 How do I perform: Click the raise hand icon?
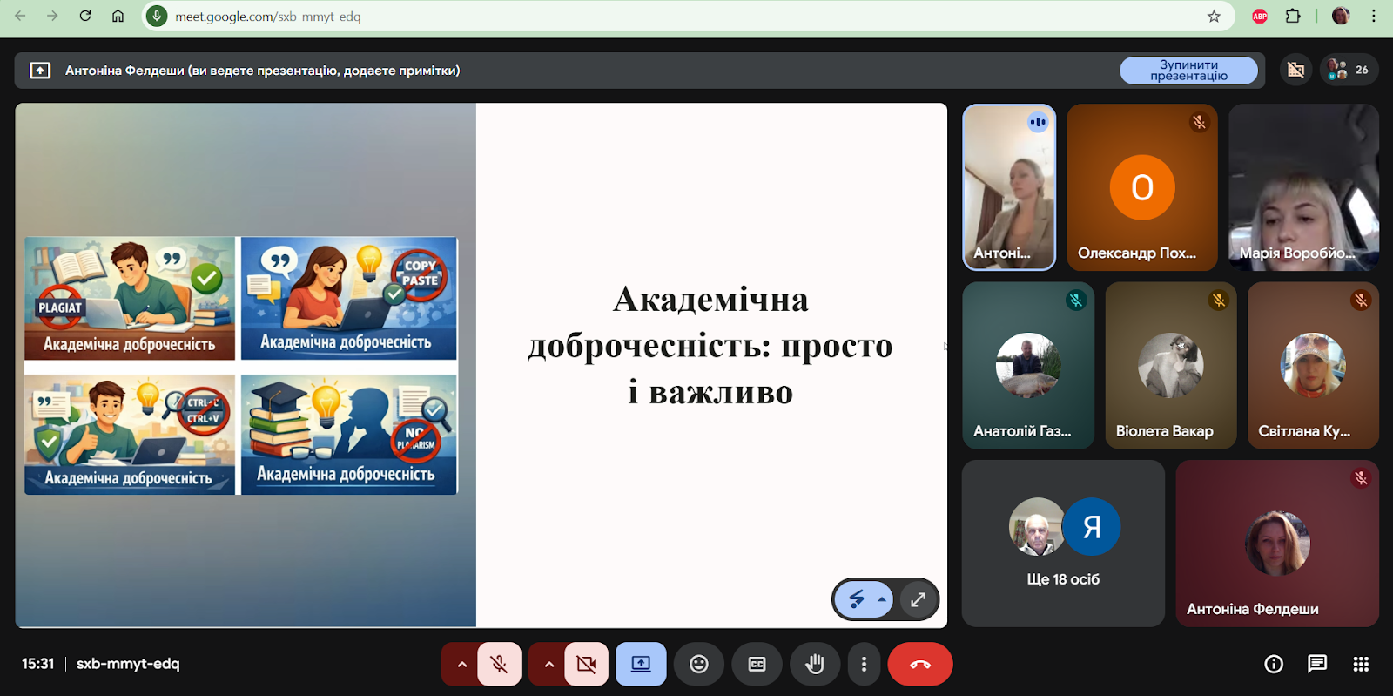[814, 664]
